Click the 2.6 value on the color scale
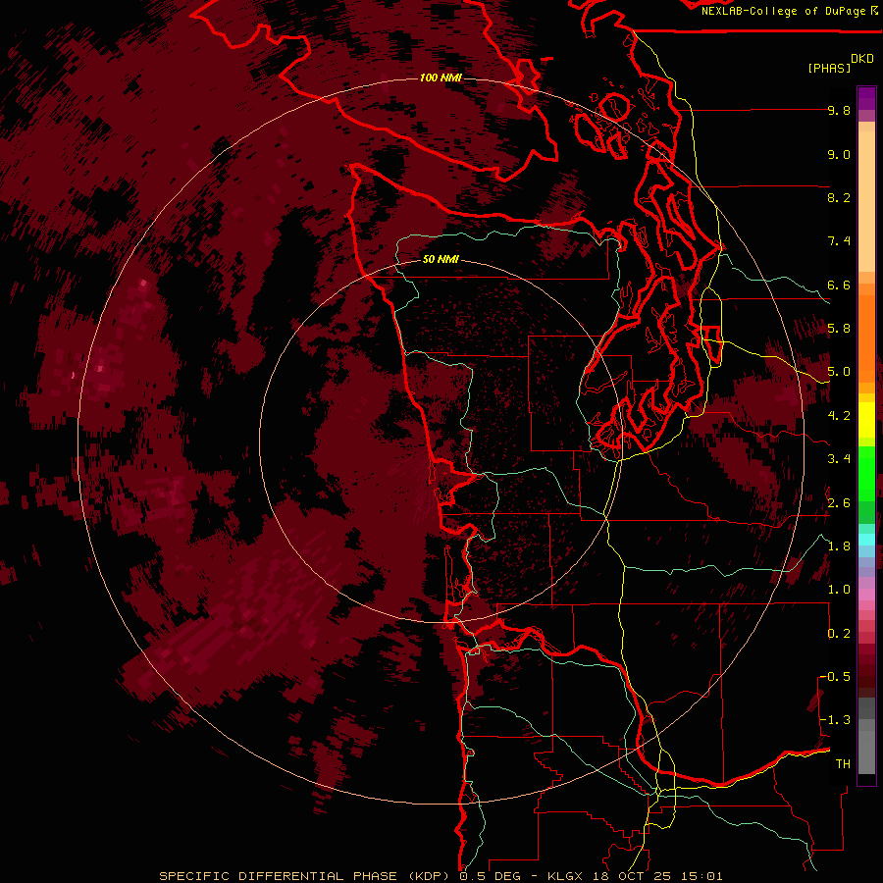Viewport: 883px width, 883px height. (x=839, y=502)
